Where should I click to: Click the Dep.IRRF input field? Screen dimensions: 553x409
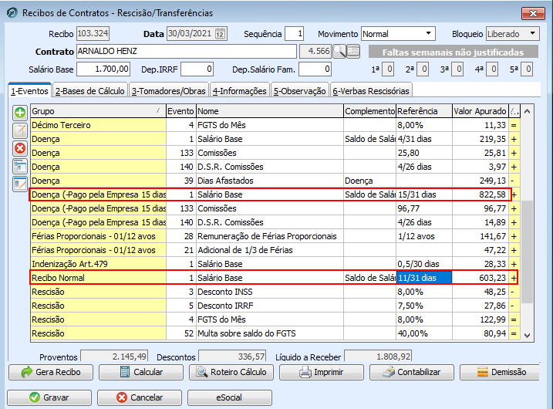(197, 69)
